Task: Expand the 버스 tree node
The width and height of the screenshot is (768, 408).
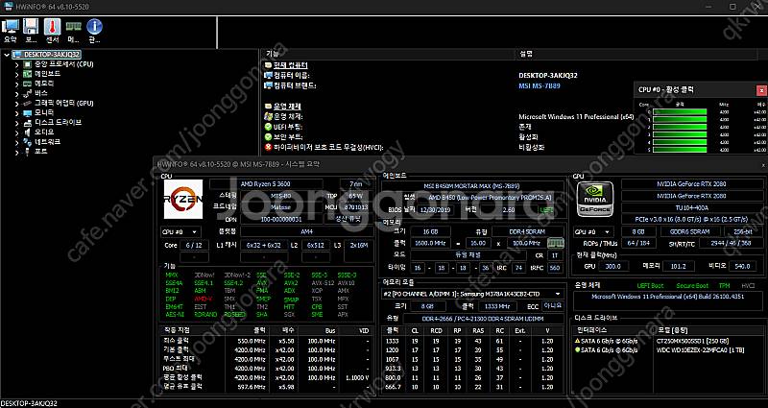Action: tap(16, 93)
